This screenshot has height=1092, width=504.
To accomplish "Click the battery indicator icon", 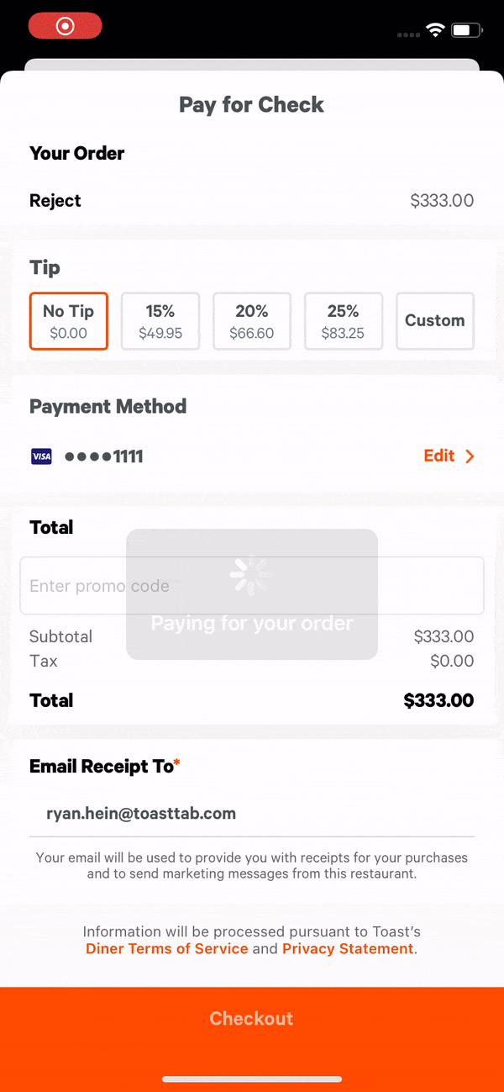I will (x=465, y=29).
